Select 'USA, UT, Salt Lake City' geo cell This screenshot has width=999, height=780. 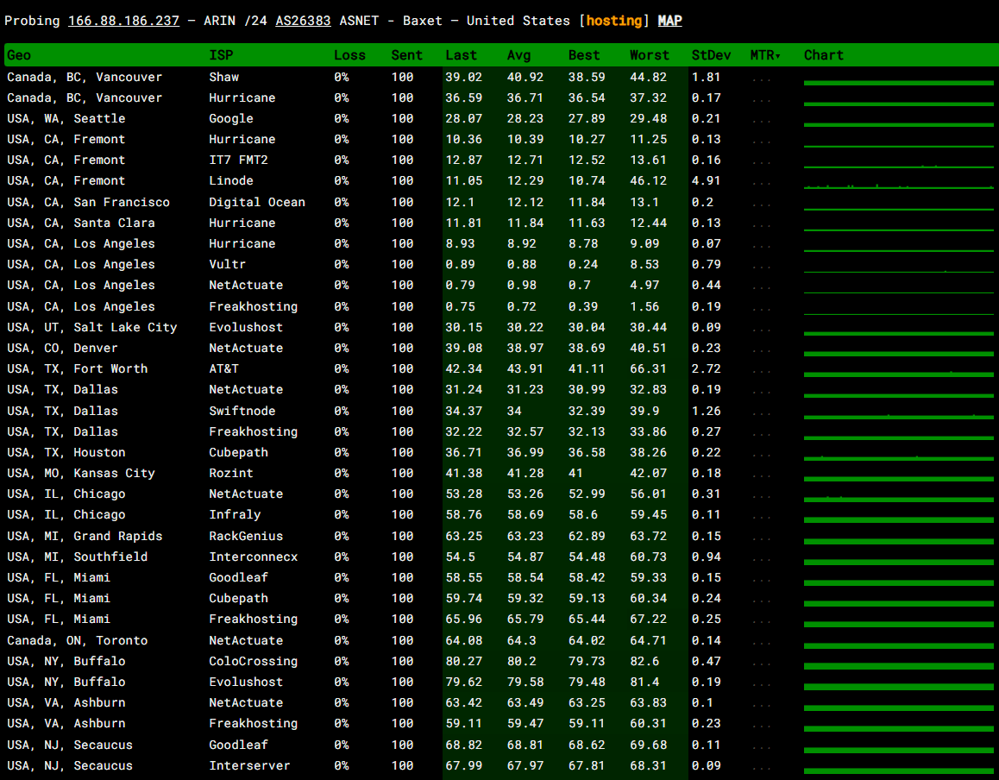click(x=92, y=328)
